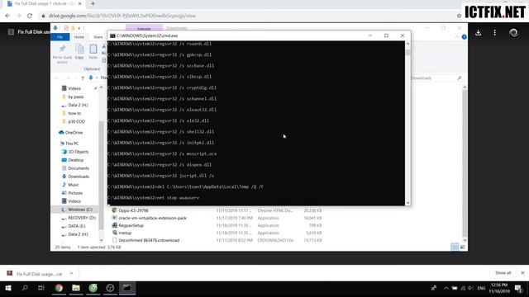Switch Explorer to large icons view
Viewport: 529px width, 297px height.
(463, 247)
